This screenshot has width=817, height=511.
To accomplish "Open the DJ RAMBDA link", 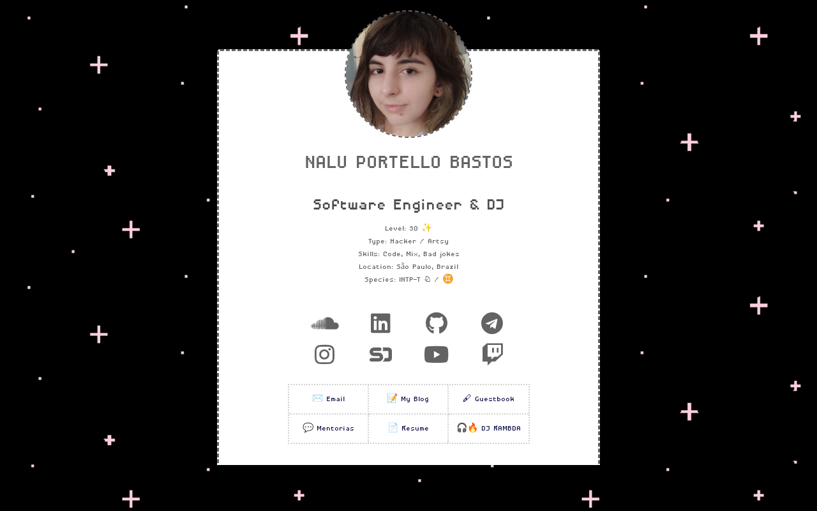I will (488, 428).
